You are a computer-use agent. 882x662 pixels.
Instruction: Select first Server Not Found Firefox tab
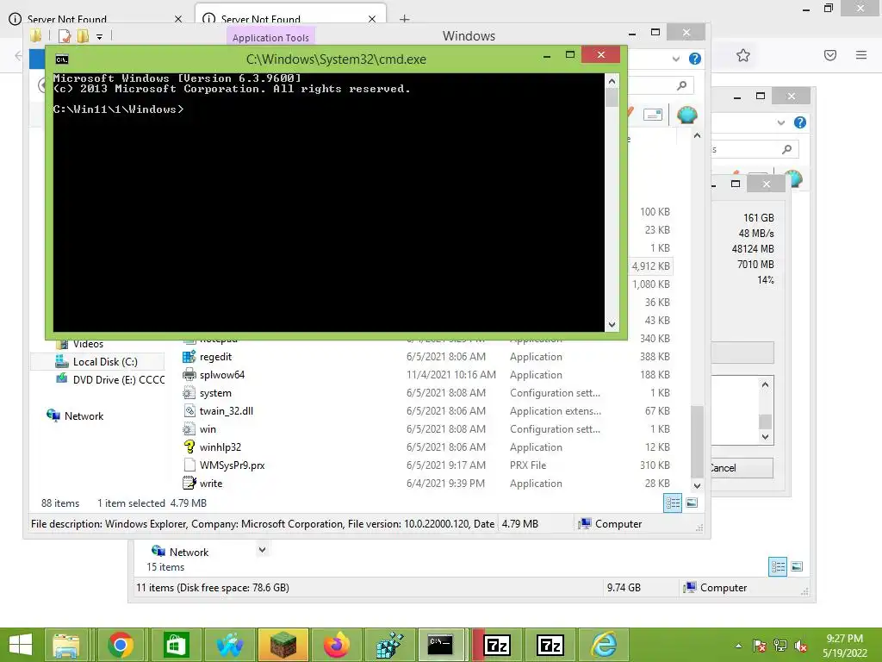[96, 19]
